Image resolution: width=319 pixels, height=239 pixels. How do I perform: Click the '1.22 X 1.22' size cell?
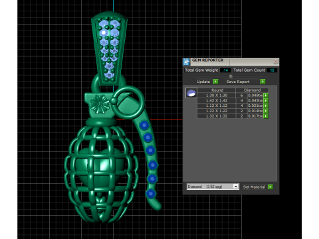point(217,111)
